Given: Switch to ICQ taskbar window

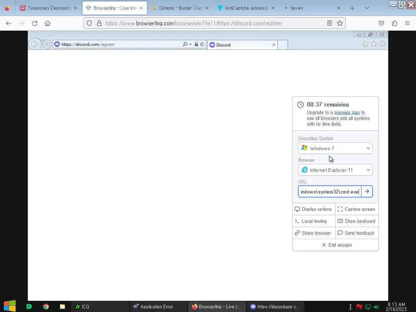Looking at the screenshot, I should pos(100,307).
